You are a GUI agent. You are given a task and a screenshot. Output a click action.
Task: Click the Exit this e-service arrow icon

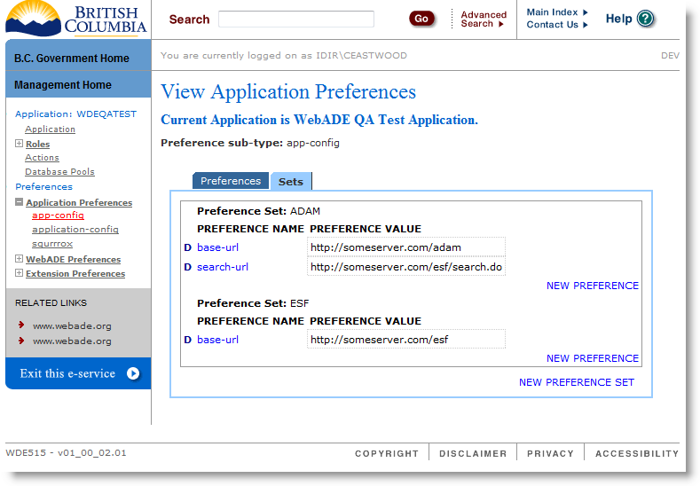133,373
